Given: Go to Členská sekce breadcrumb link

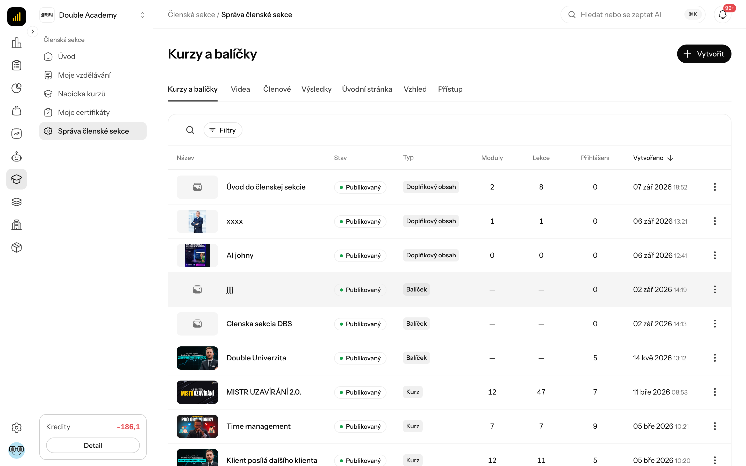Looking at the screenshot, I should (191, 14).
